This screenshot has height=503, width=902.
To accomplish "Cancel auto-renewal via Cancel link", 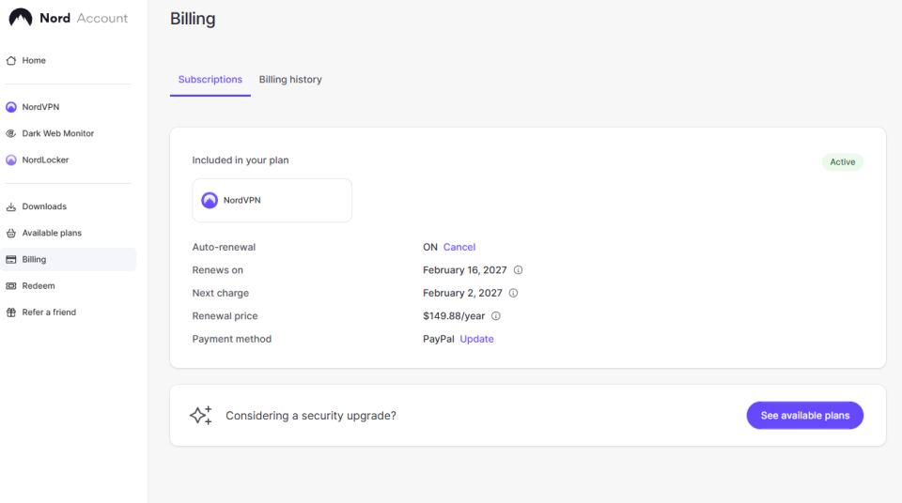I will [x=459, y=247].
